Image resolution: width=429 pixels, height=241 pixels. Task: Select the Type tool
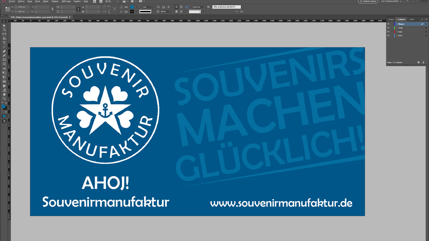coord(4,43)
